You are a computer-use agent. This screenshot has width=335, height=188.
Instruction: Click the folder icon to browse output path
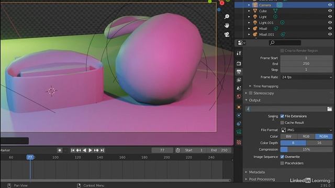[x=329, y=109]
